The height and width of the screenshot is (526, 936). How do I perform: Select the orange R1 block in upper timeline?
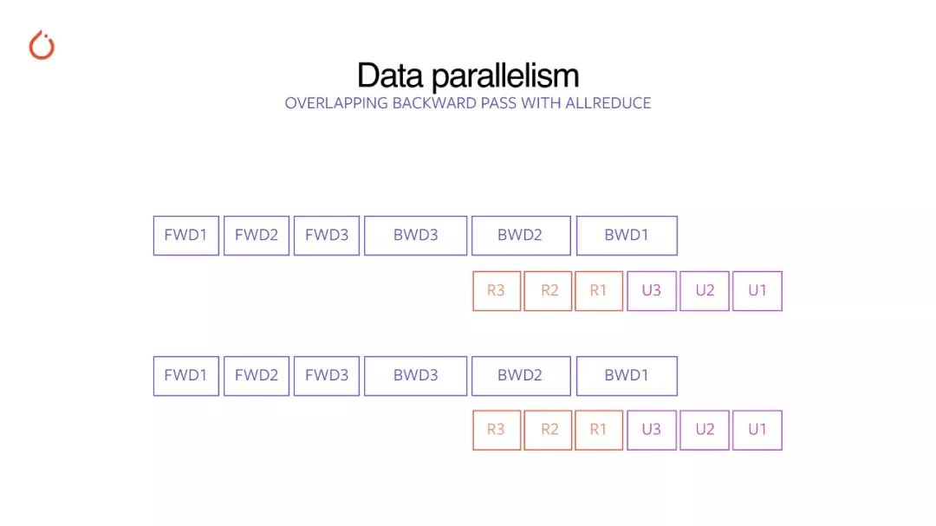click(x=599, y=291)
